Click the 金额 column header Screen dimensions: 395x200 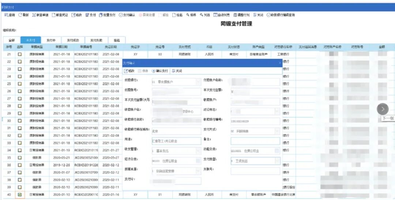pos(382,47)
